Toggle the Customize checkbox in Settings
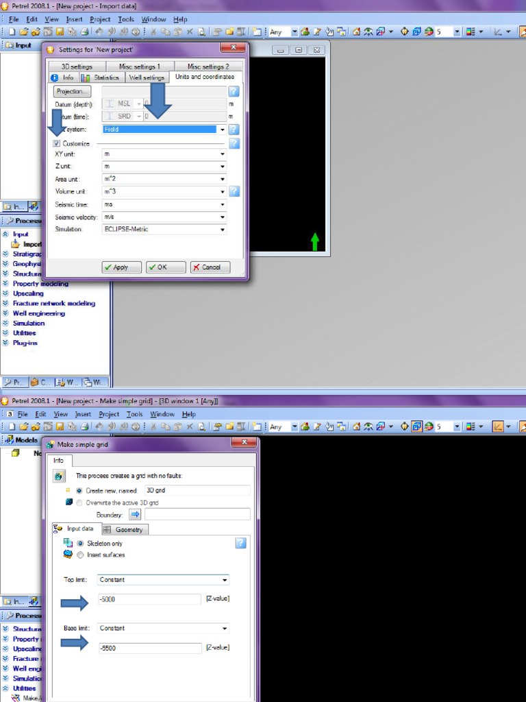Image resolution: width=526 pixels, height=702 pixels. 56,143
